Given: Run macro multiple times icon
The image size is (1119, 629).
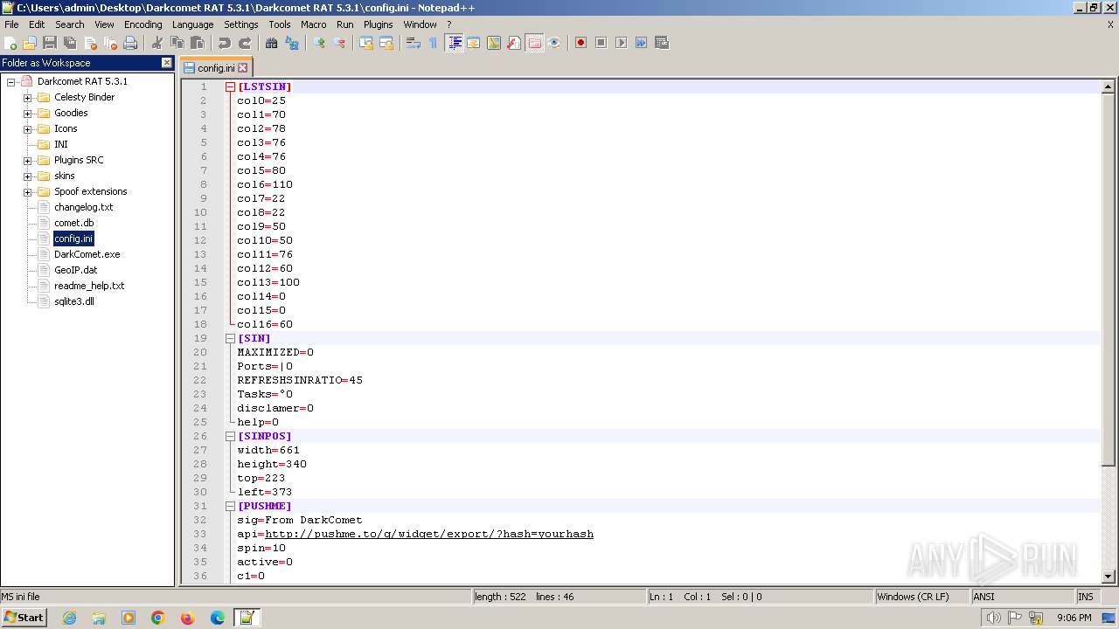Looking at the screenshot, I should (x=641, y=43).
